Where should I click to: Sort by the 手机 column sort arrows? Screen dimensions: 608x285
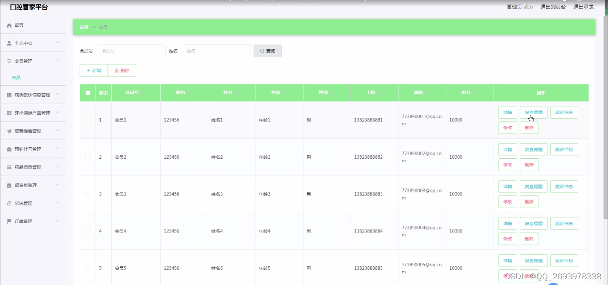(379, 93)
